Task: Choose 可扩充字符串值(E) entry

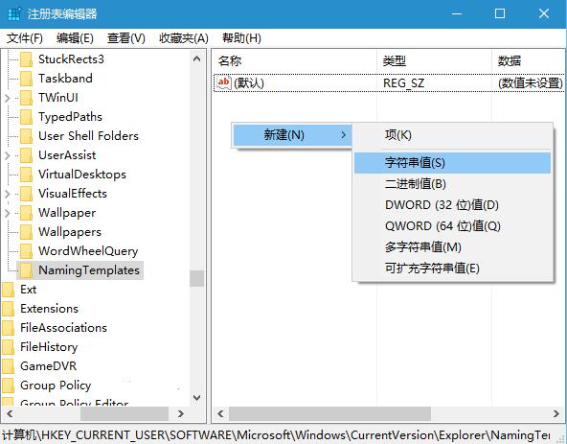Action: click(452, 269)
